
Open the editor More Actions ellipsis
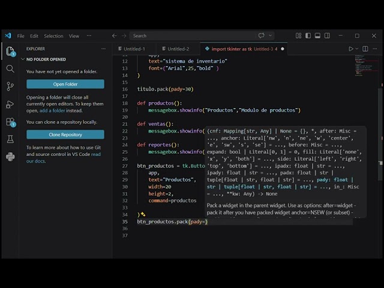click(374, 49)
